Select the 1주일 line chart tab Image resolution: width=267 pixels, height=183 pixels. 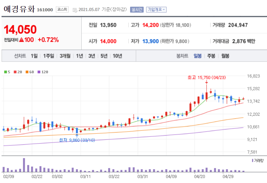(x=49, y=56)
